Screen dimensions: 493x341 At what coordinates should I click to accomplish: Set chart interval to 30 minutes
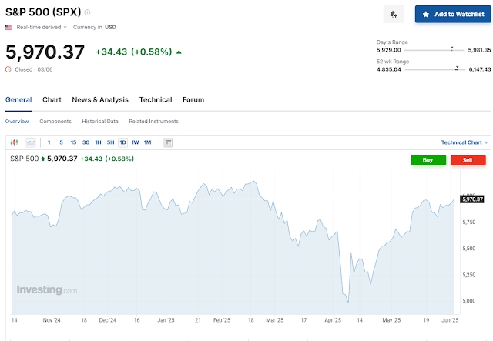86,142
